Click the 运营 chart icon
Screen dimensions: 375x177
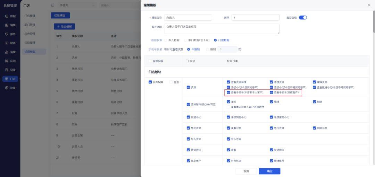[7, 52]
